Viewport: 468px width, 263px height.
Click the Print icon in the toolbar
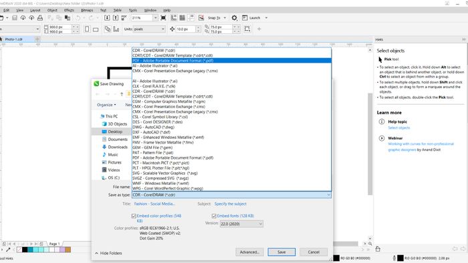pos(39,18)
